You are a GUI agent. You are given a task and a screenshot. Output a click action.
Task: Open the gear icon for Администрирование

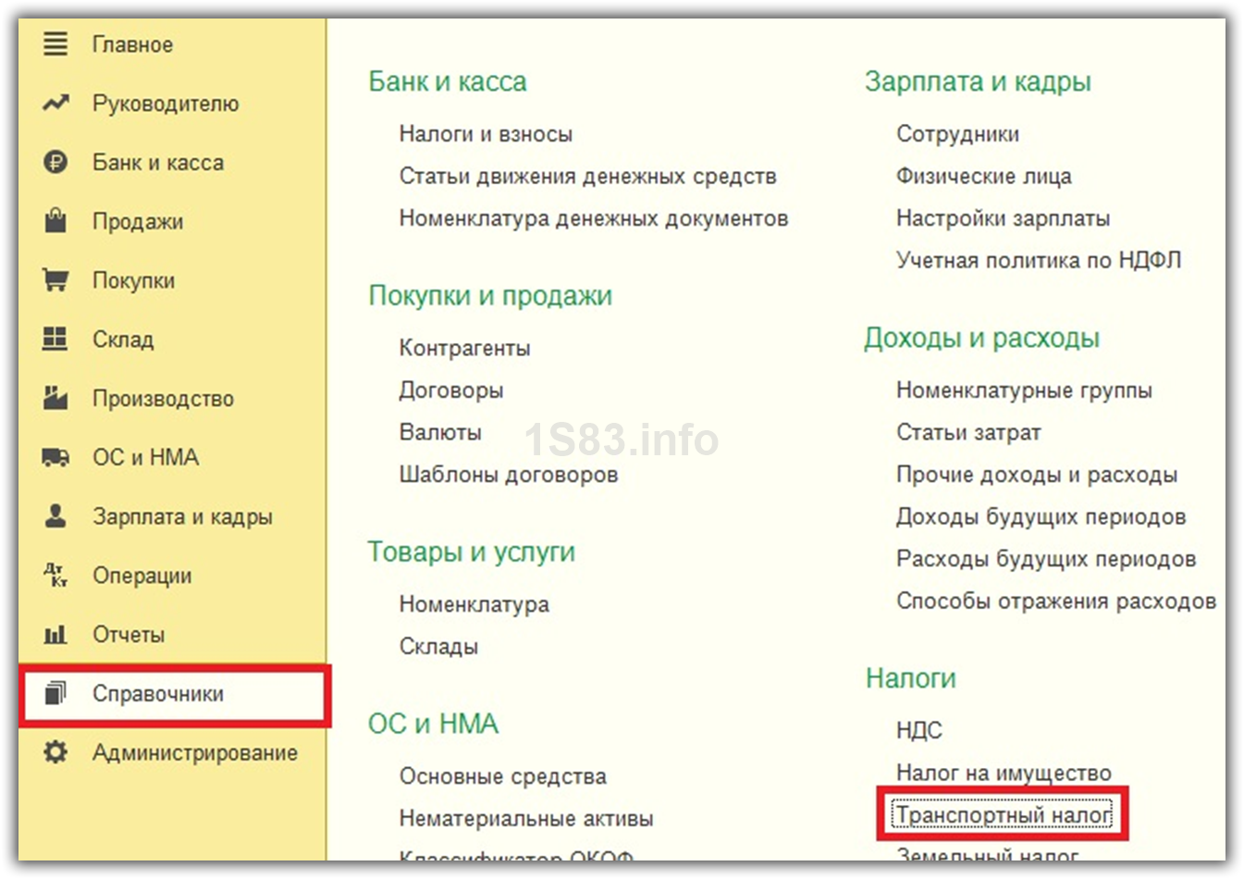pos(55,752)
